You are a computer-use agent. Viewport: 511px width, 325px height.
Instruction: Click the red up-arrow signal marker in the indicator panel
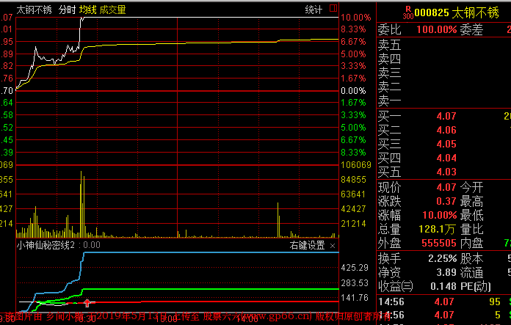click(87, 302)
